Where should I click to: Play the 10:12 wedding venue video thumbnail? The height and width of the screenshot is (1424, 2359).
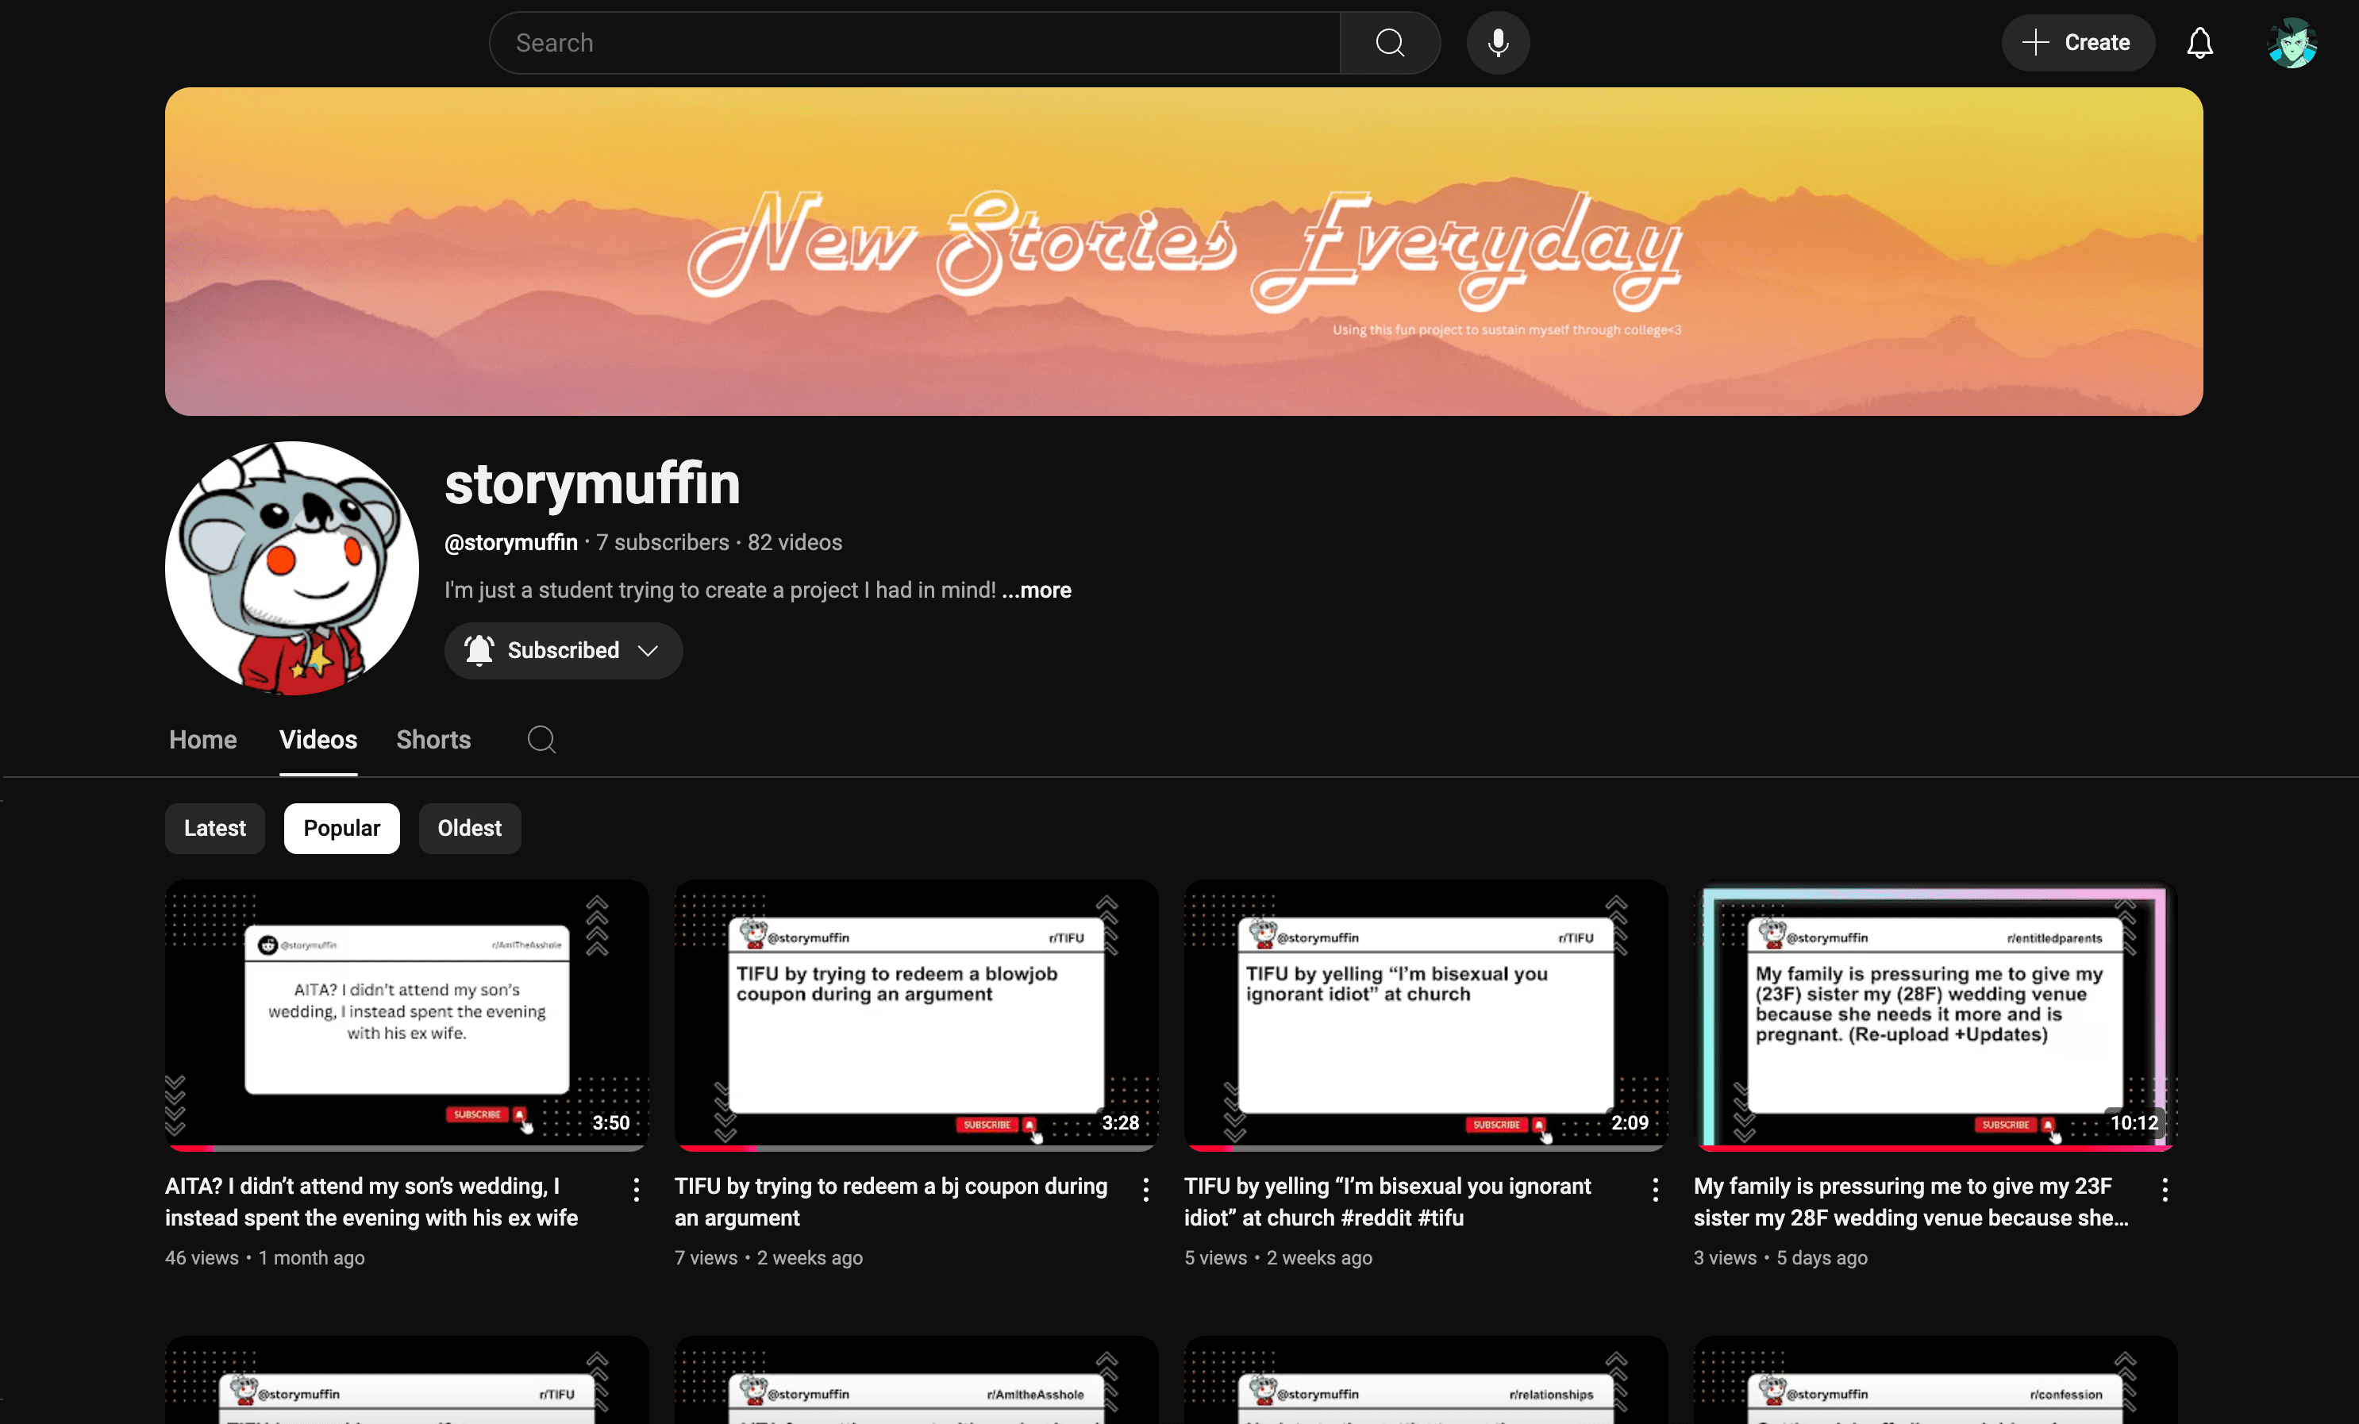(1932, 1016)
